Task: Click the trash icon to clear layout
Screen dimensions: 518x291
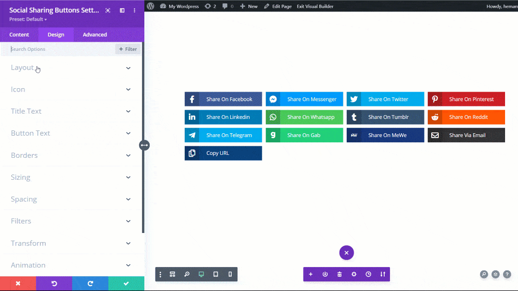Action: point(340,274)
